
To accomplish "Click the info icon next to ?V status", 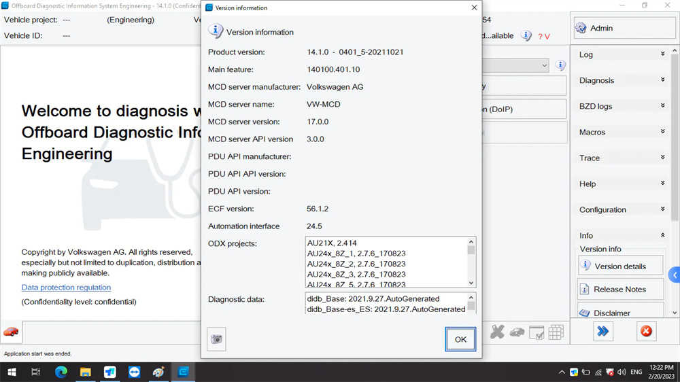I will click(x=526, y=36).
